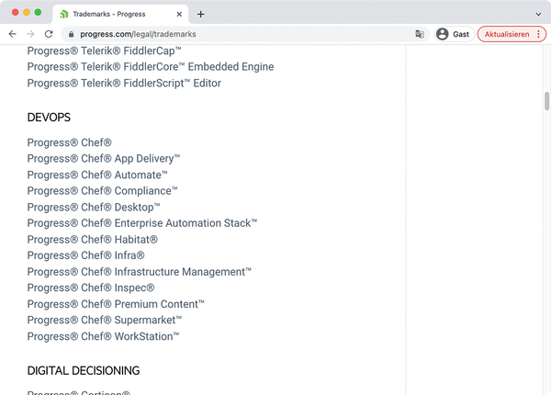The height and width of the screenshot is (395, 551).
Task: Click Progress Chef Infrastructure Management entry
Action: (x=140, y=272)
